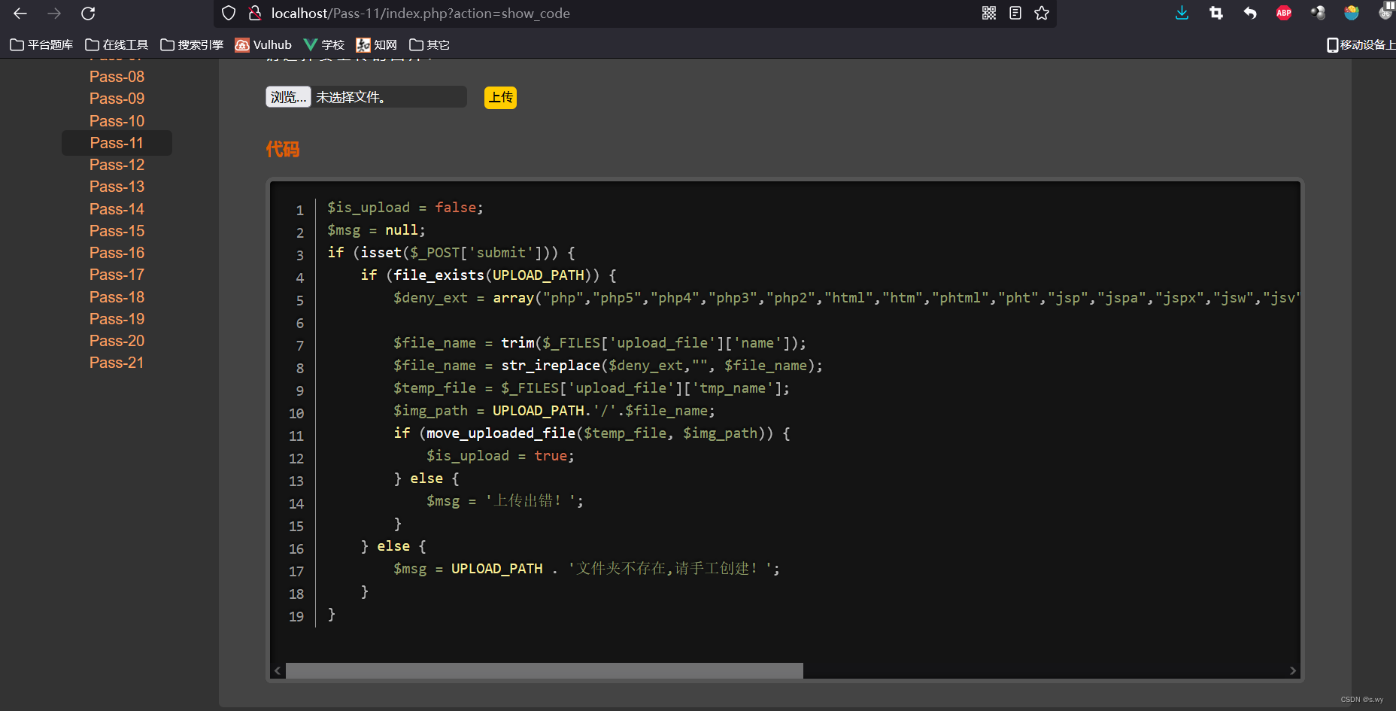Open Pass-13 in the sidebar

click(117, 187)
